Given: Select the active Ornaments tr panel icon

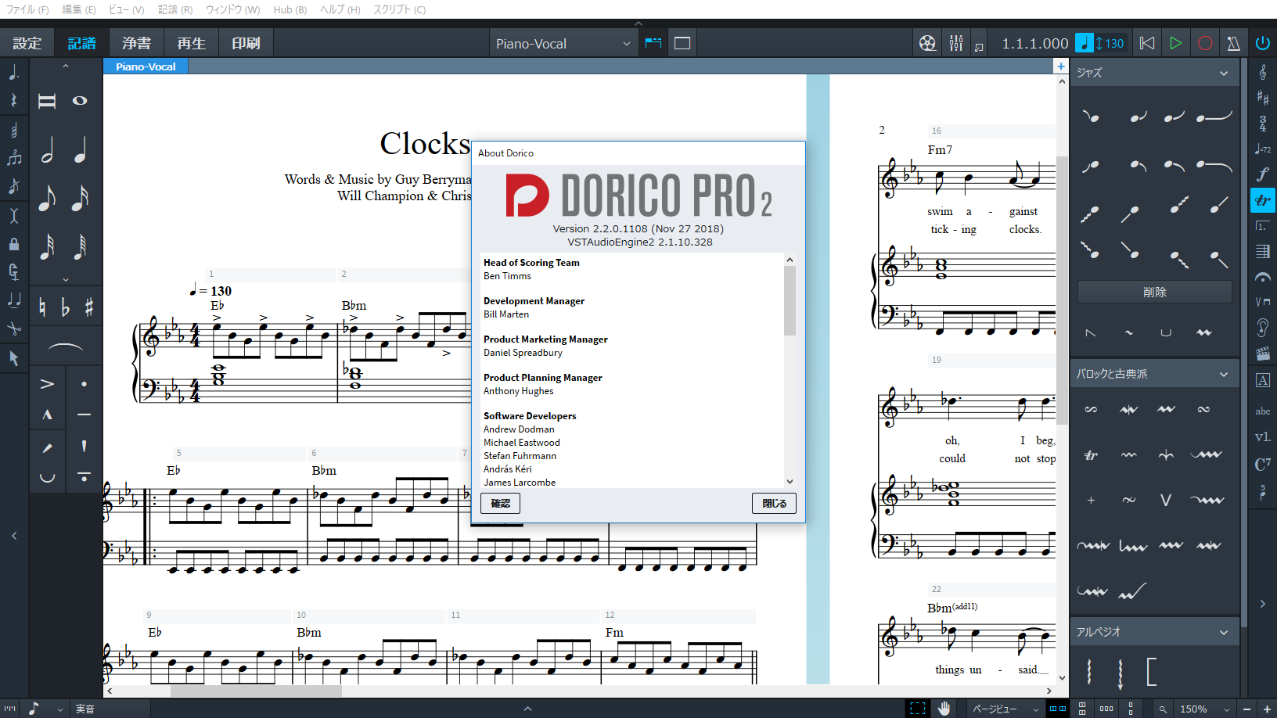Looking at the screenshot, I should point(1263,200).
